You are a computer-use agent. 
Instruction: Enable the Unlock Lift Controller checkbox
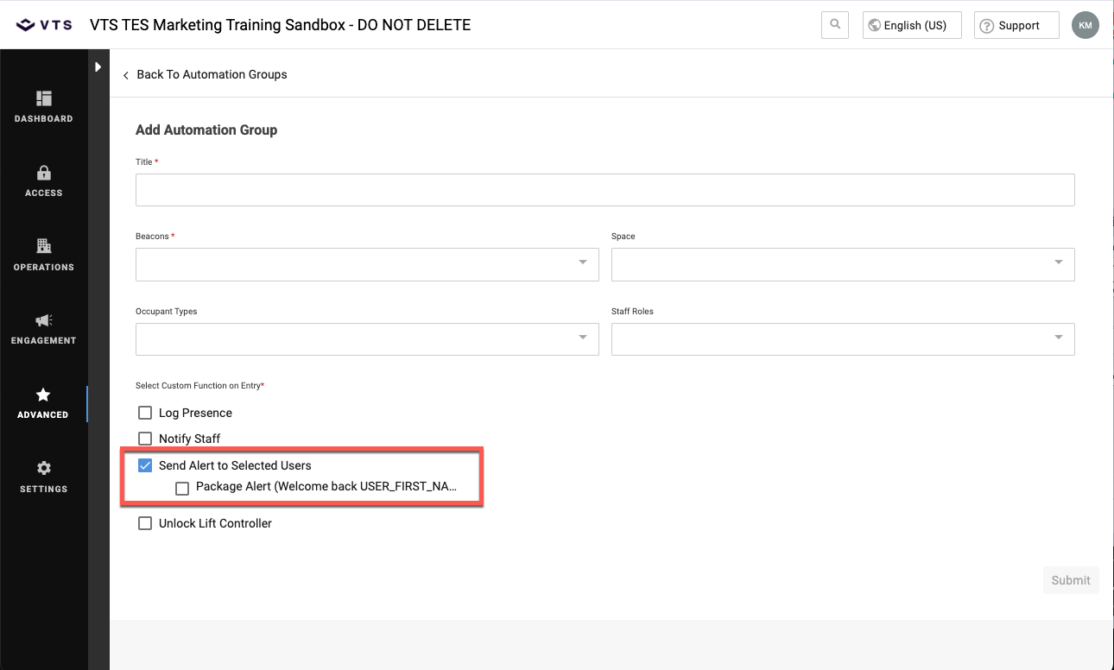145,523
